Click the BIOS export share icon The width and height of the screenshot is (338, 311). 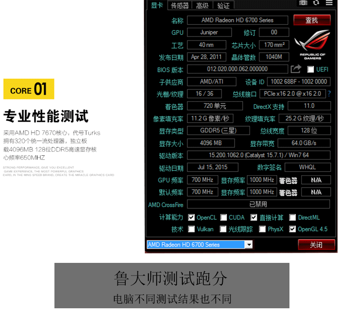[x=296, y=69]
